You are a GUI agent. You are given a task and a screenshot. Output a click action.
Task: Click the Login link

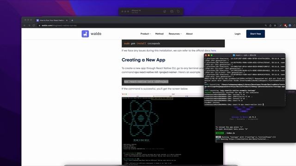point(237,34)
